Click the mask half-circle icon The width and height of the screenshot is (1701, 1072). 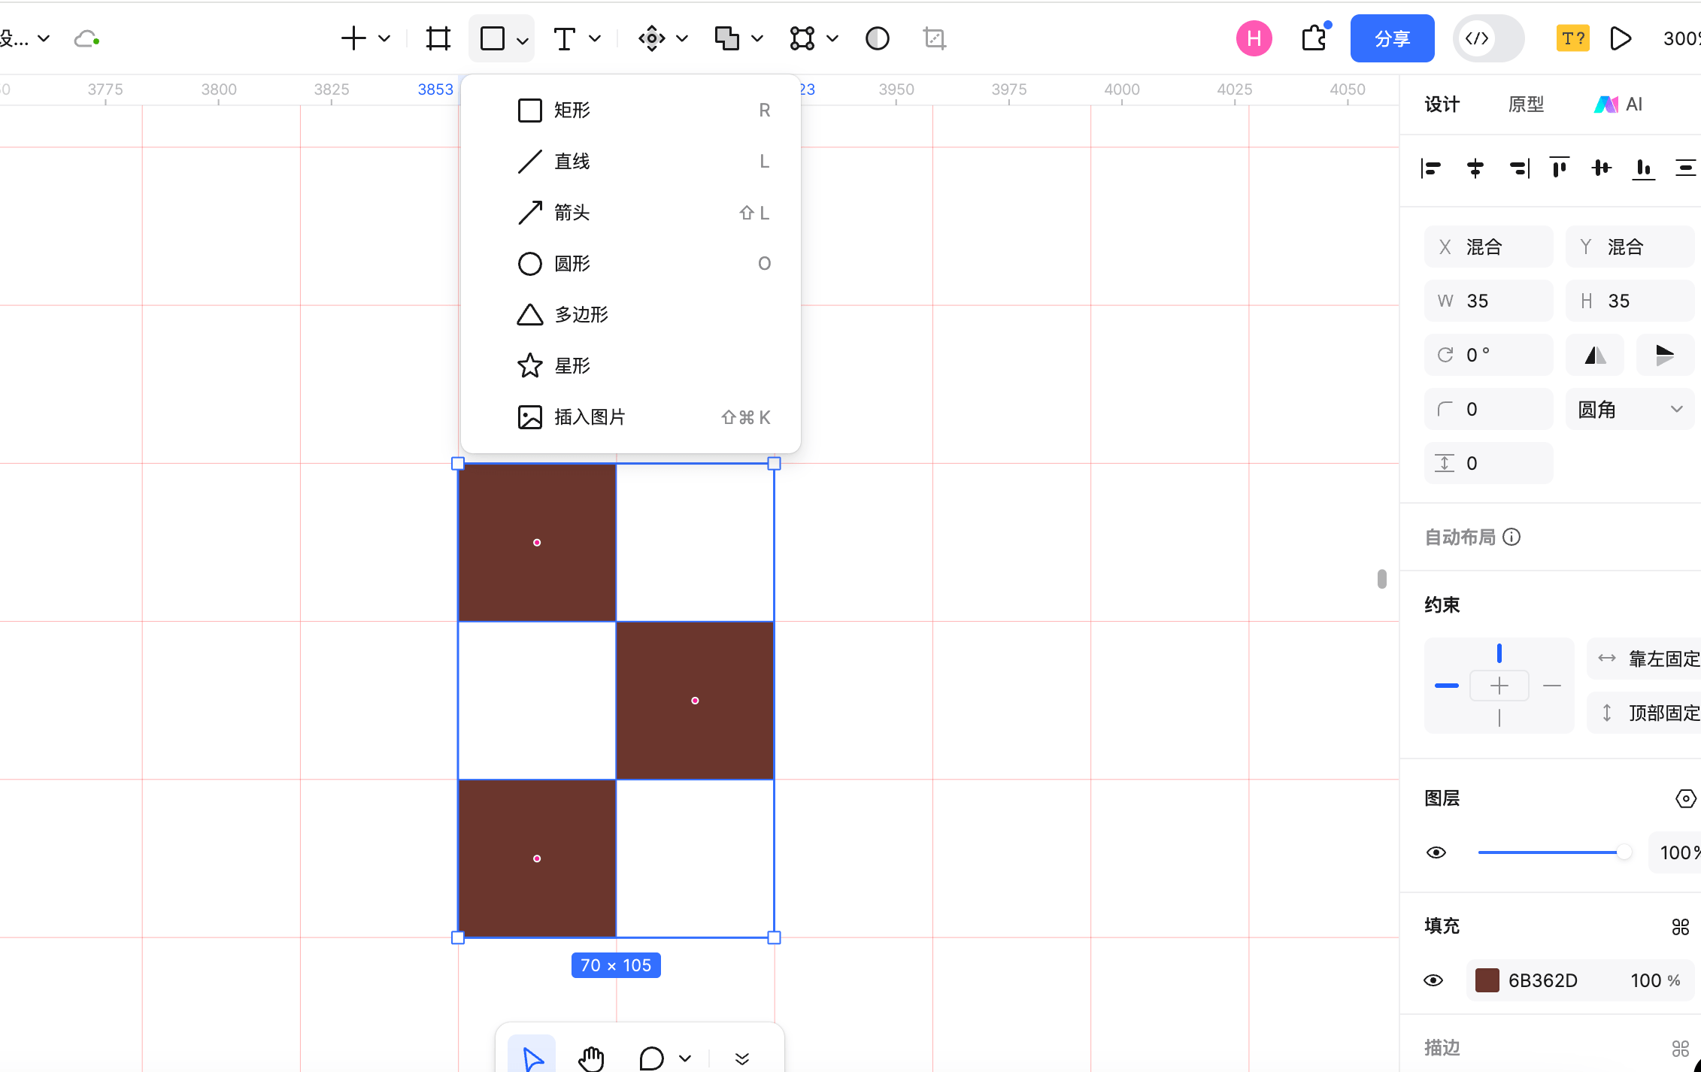pos(877,38)
